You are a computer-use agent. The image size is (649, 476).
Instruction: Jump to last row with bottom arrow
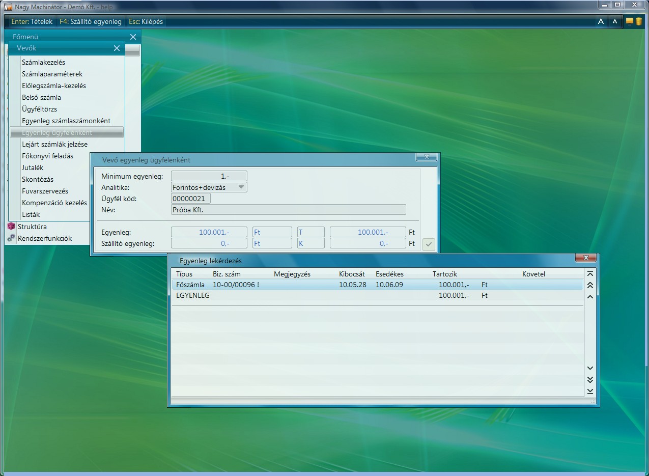590,391
